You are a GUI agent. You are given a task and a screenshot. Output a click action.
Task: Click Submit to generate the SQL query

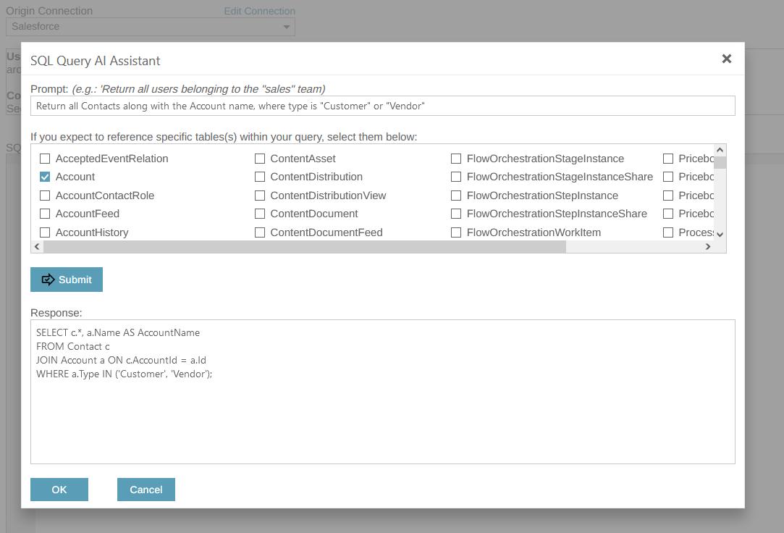coord(66,279)
